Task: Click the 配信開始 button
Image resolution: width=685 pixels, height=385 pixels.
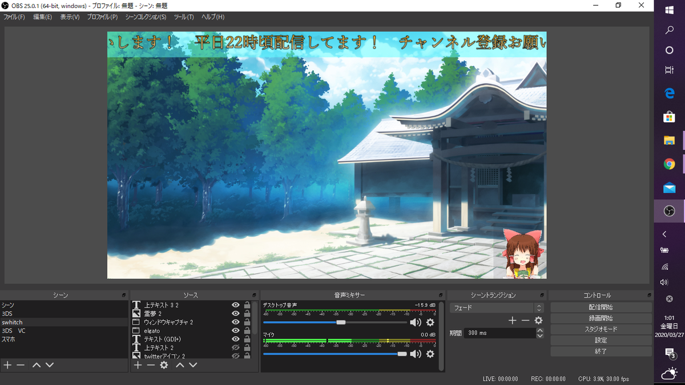Action: point(601,307)
